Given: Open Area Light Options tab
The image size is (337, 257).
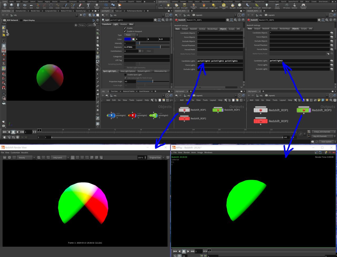Looking at the screenshot, I should [128, 71].
